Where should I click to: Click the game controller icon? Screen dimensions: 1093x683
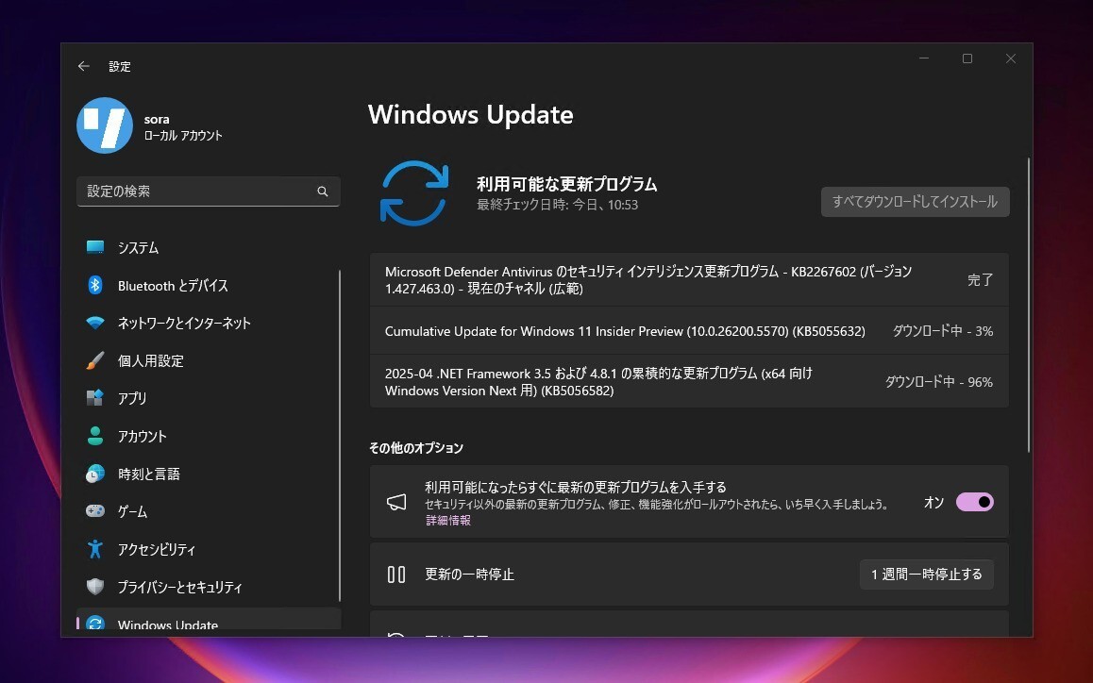[x=94, y=511]
